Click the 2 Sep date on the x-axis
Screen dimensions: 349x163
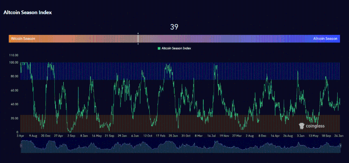[71, 136]
